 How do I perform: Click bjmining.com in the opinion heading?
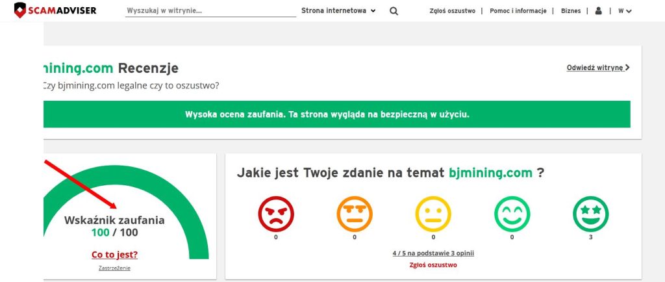click(x=490, y=173)
